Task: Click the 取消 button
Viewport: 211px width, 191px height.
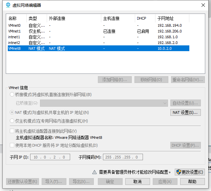Action: pyautogui.click(x=138, y=182)
